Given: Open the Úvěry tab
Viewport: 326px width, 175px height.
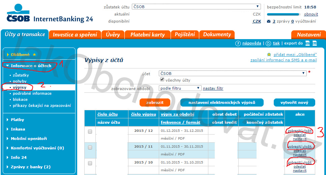Looking at the screenshot, I should tap(113, 35).
